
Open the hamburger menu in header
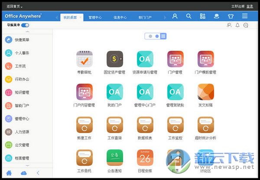click(x=245, y=16)
